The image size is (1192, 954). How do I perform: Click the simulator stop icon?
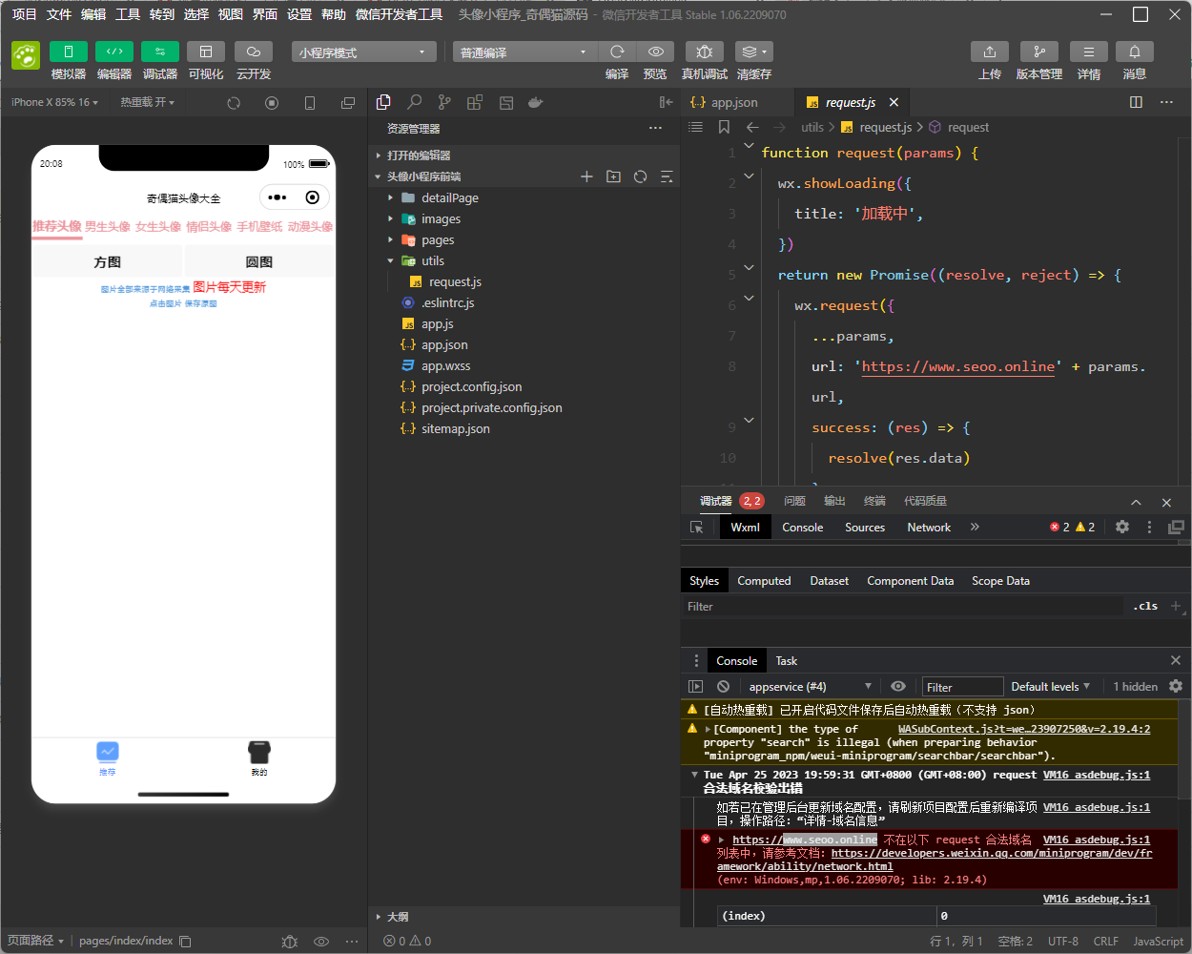(272, 103)
